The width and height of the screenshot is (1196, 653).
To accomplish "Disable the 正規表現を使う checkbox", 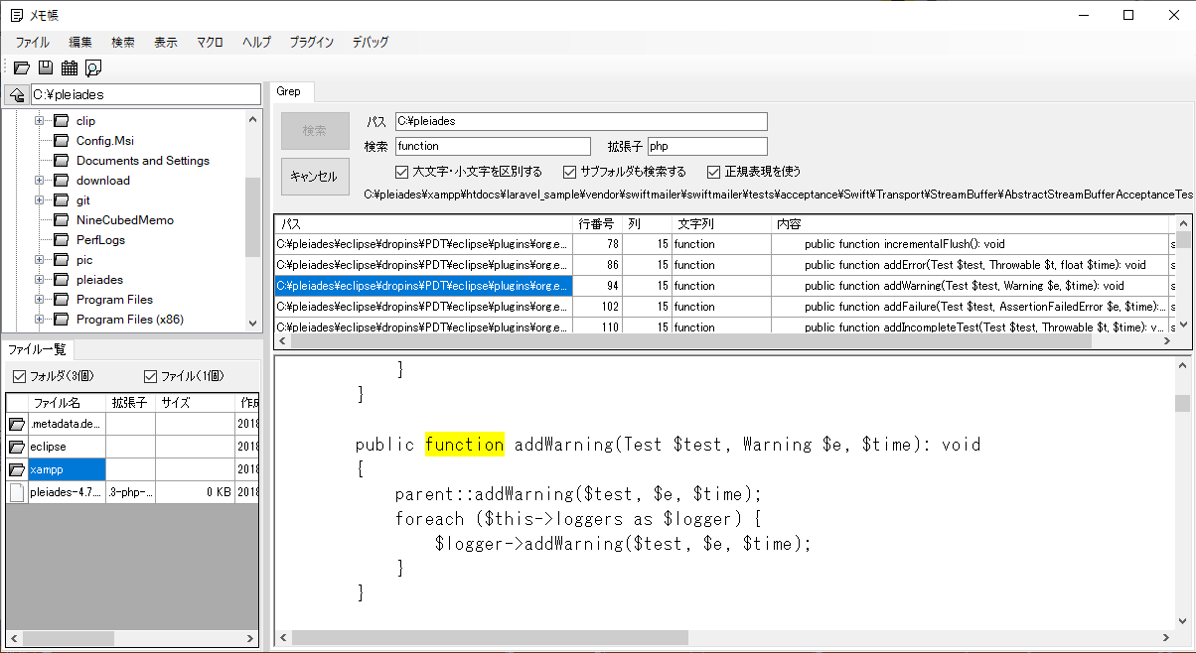I will click(x=713, y=172).
